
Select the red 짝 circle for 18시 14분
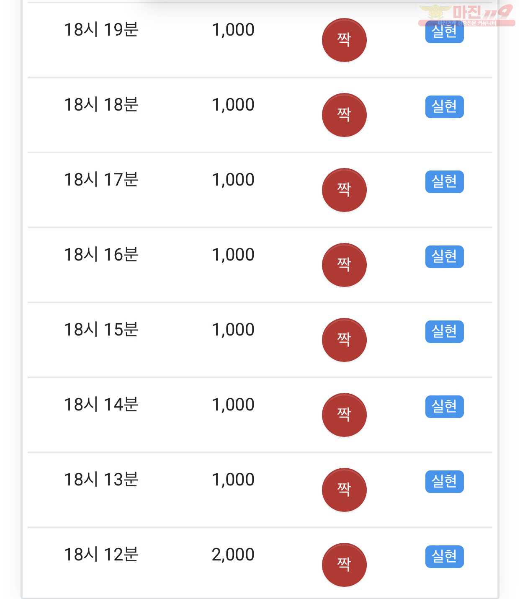[344, 415]
